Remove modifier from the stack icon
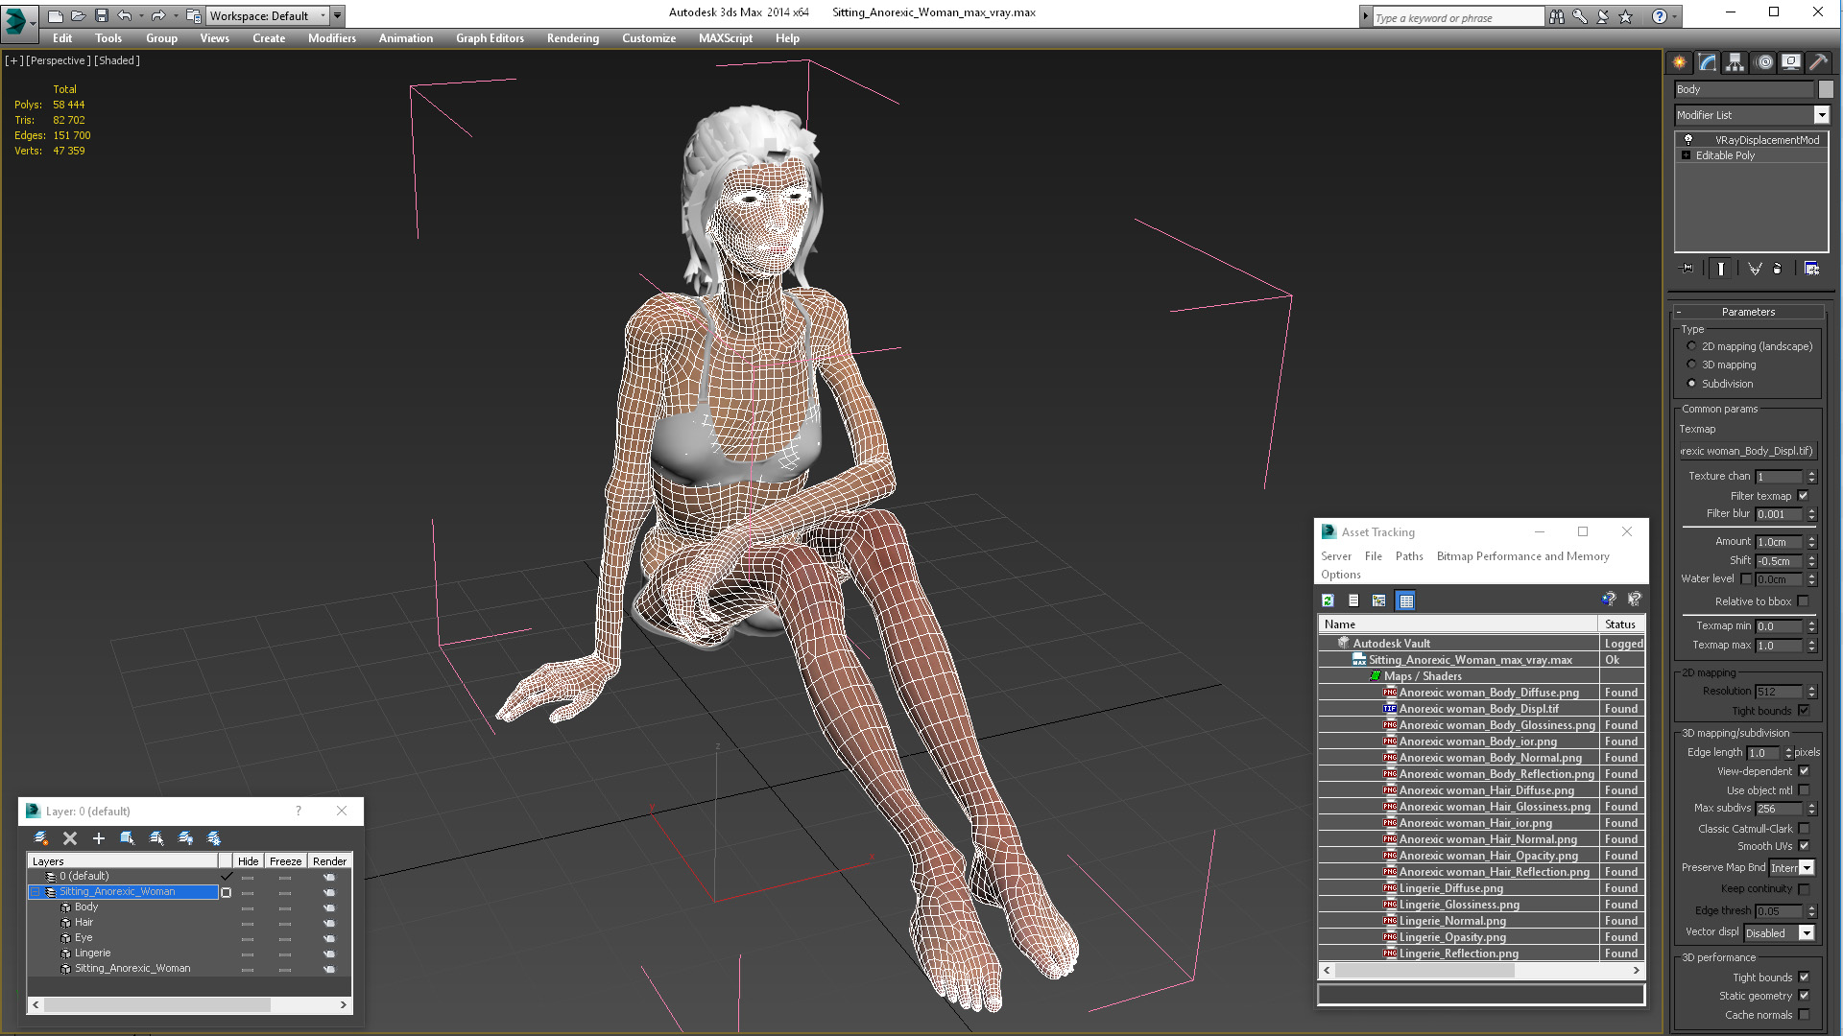The width and height of the screenshot is (1843, 1036). coord(1777,269)
